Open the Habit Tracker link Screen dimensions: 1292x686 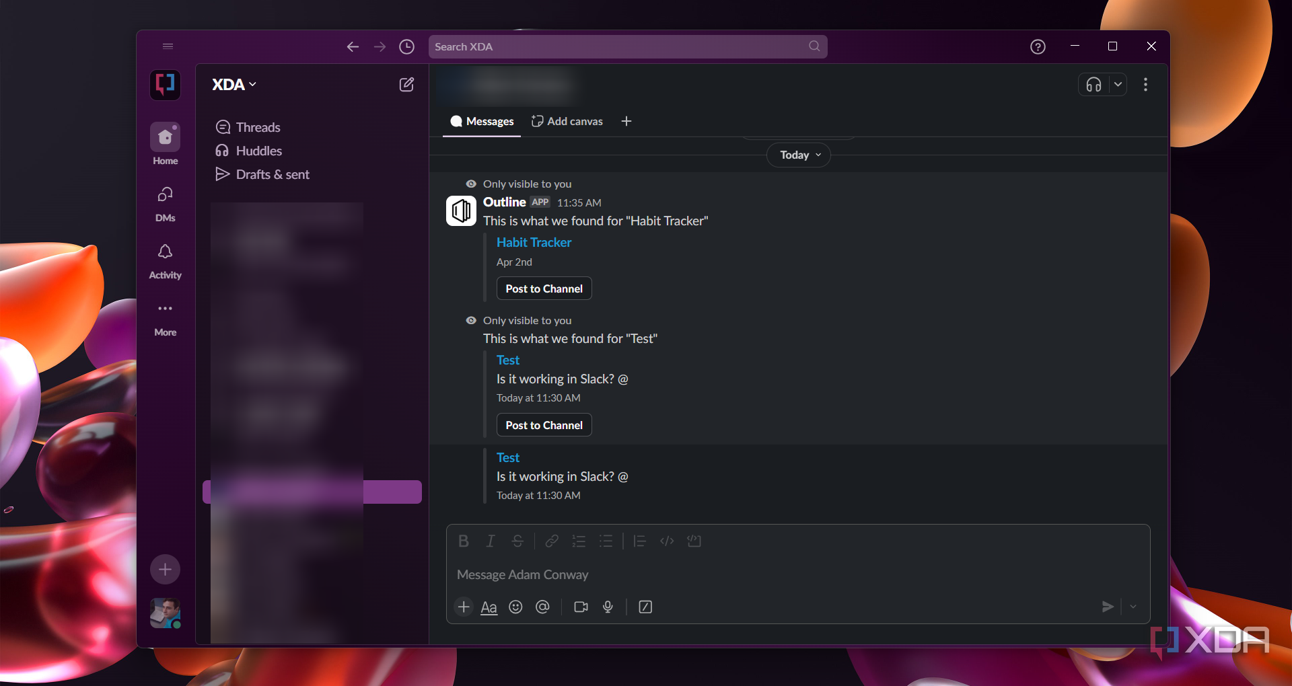point(534,242)
